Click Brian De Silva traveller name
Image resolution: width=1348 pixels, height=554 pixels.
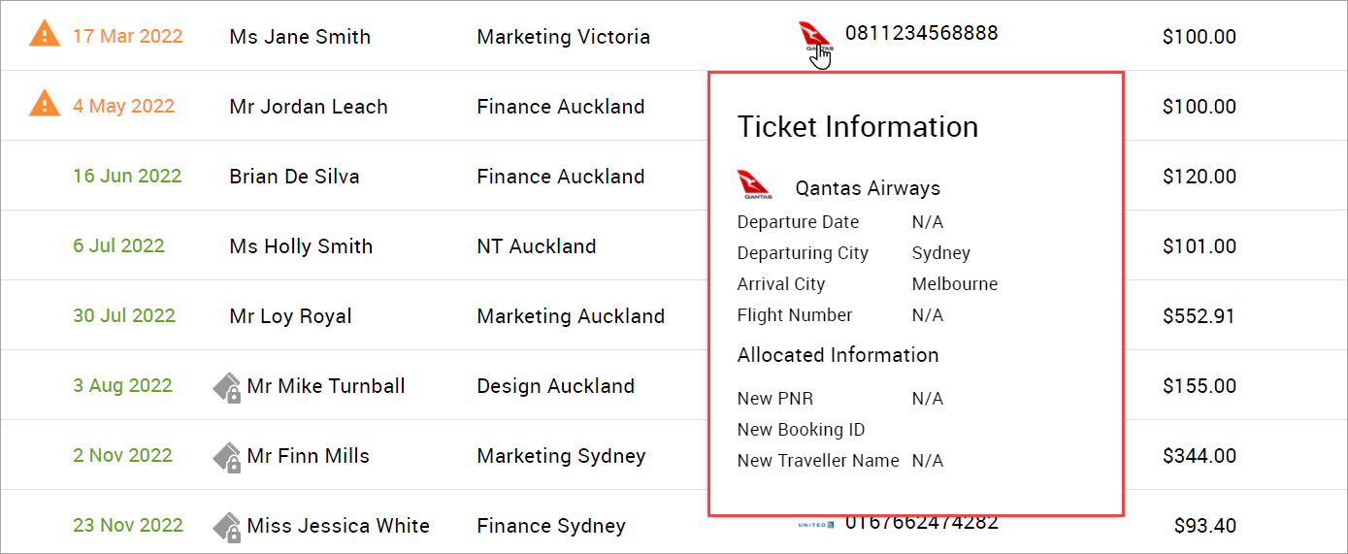(294, 177)
